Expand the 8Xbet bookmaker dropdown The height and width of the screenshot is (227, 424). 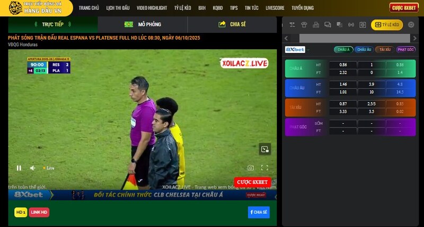click(307, 49)
